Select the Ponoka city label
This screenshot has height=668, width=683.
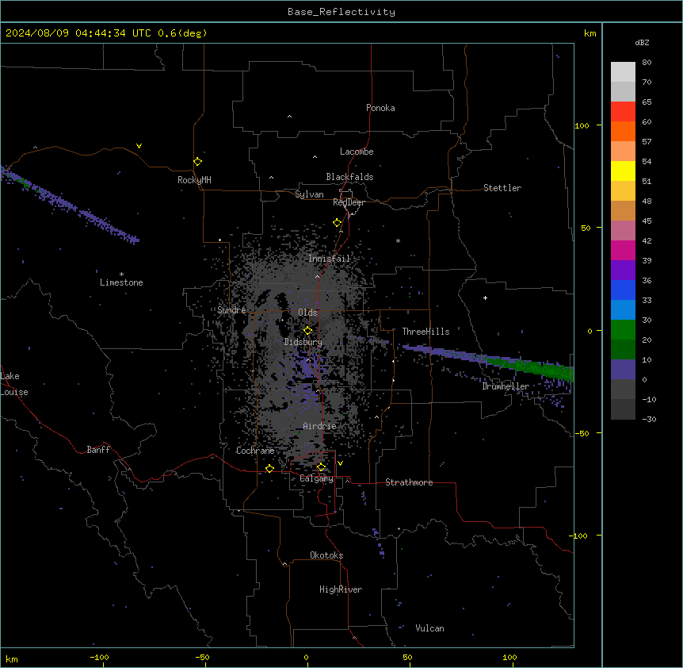pyautogui.click(x=380, y=108)
